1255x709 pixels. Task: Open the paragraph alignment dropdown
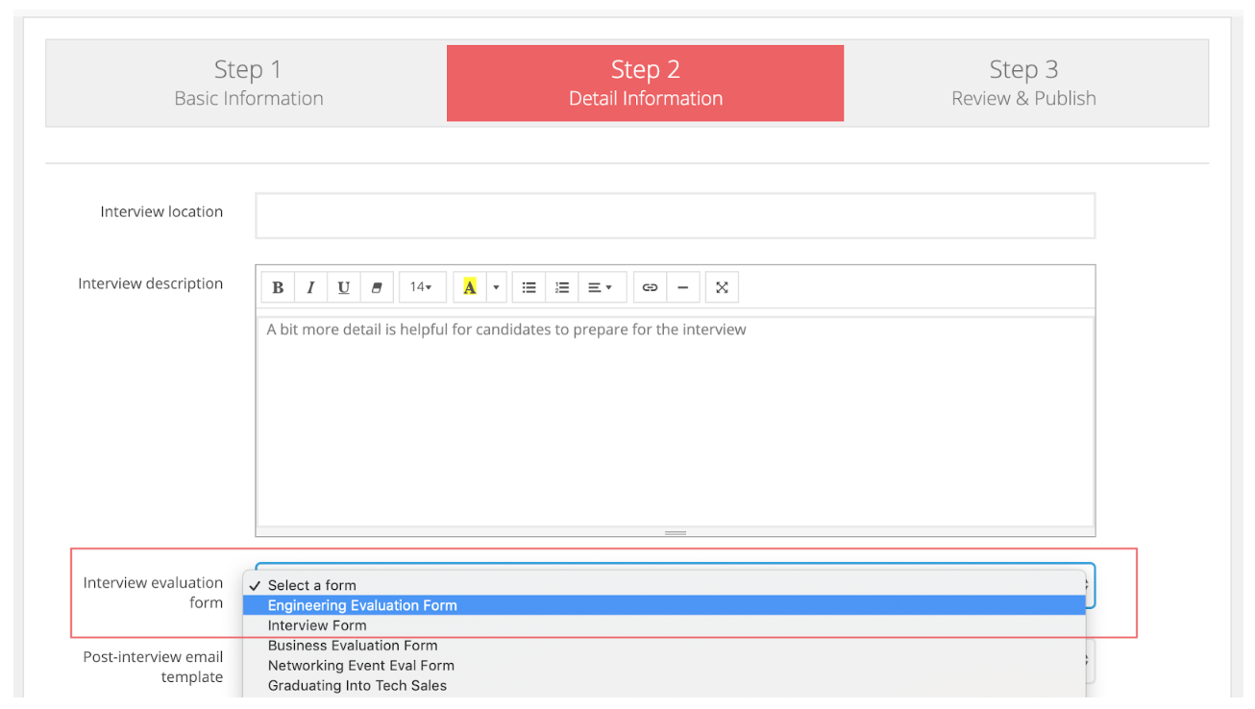click(601, 287)
